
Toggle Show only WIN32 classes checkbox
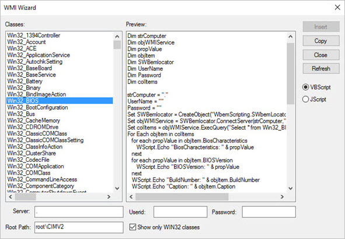point(133,227)
